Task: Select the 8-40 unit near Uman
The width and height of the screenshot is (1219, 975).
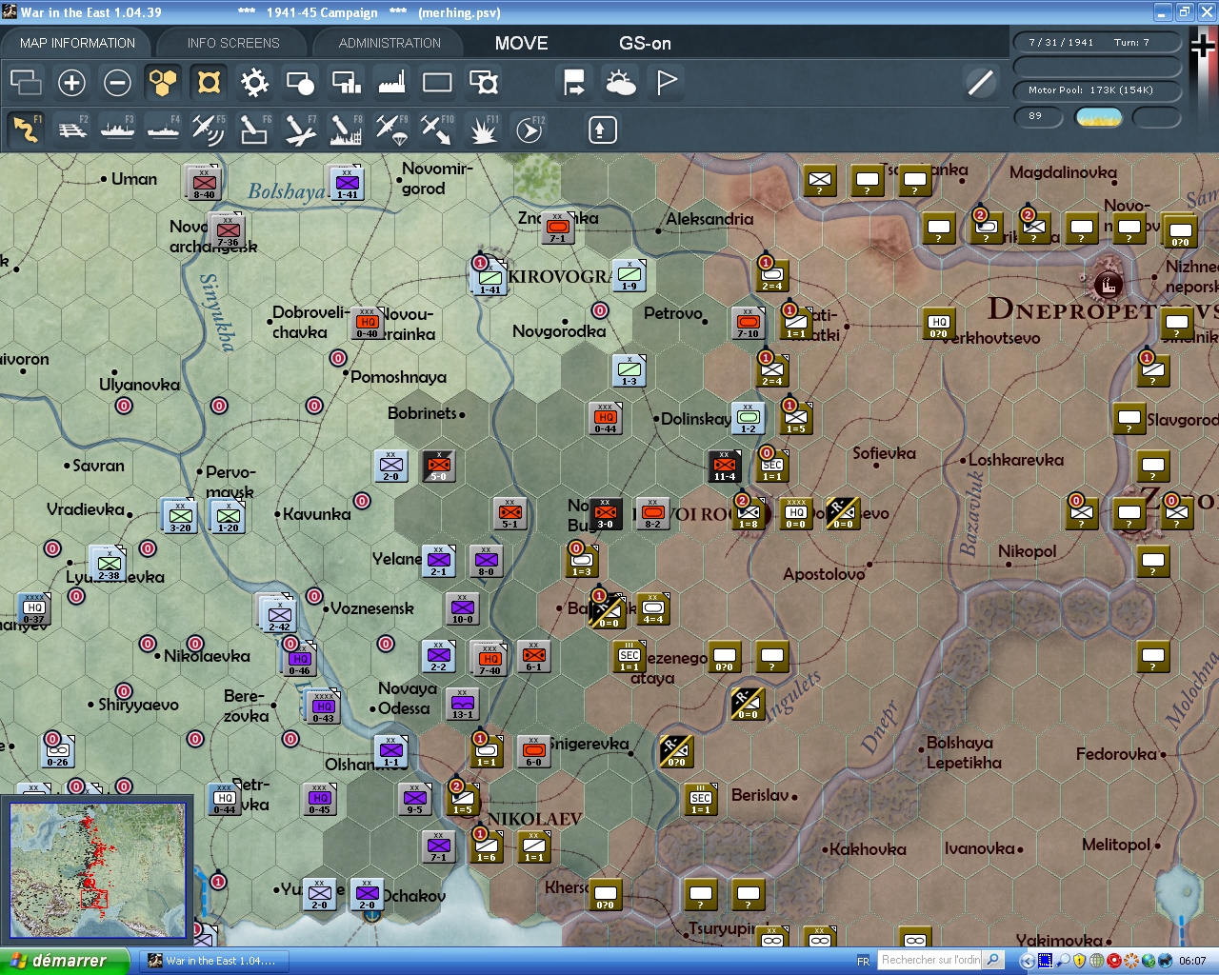Action: 204,182
